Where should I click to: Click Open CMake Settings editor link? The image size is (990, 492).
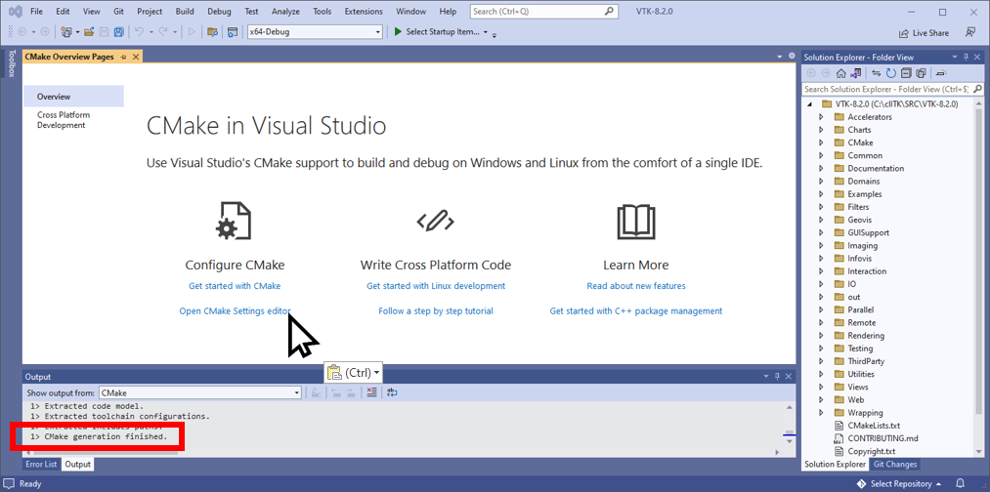235,311
